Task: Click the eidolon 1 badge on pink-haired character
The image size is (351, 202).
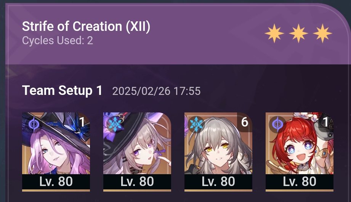Action: pyautogui.click(x=82, y=122)
